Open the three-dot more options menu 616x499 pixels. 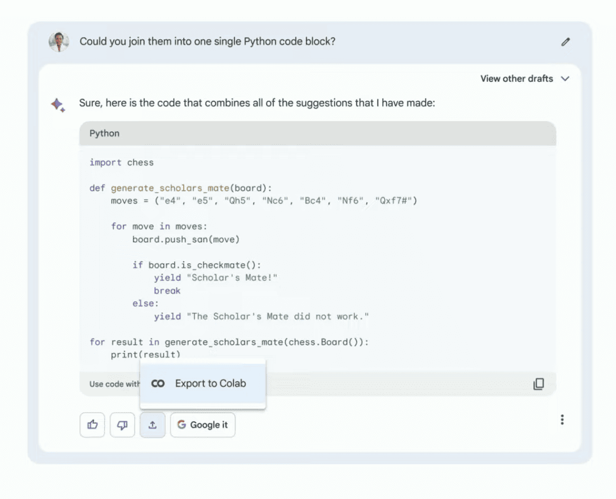[x=562, y=420]
